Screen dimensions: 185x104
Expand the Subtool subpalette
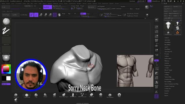pos(166,38)
